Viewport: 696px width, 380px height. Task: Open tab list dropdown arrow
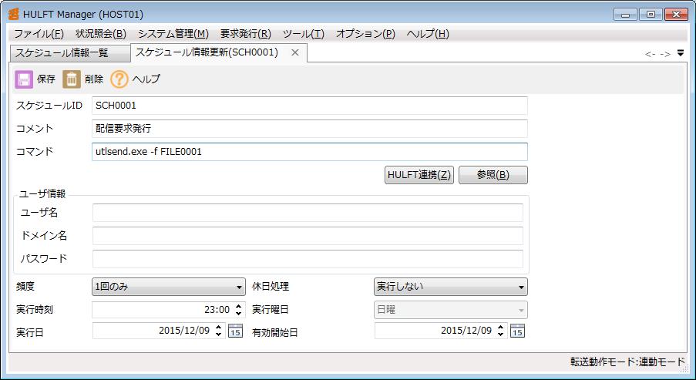click(681, 53)
